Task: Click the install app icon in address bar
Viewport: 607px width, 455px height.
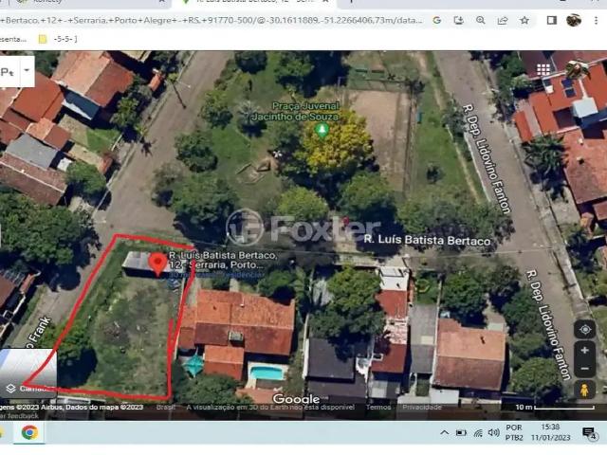Action: tap(459, 21)
